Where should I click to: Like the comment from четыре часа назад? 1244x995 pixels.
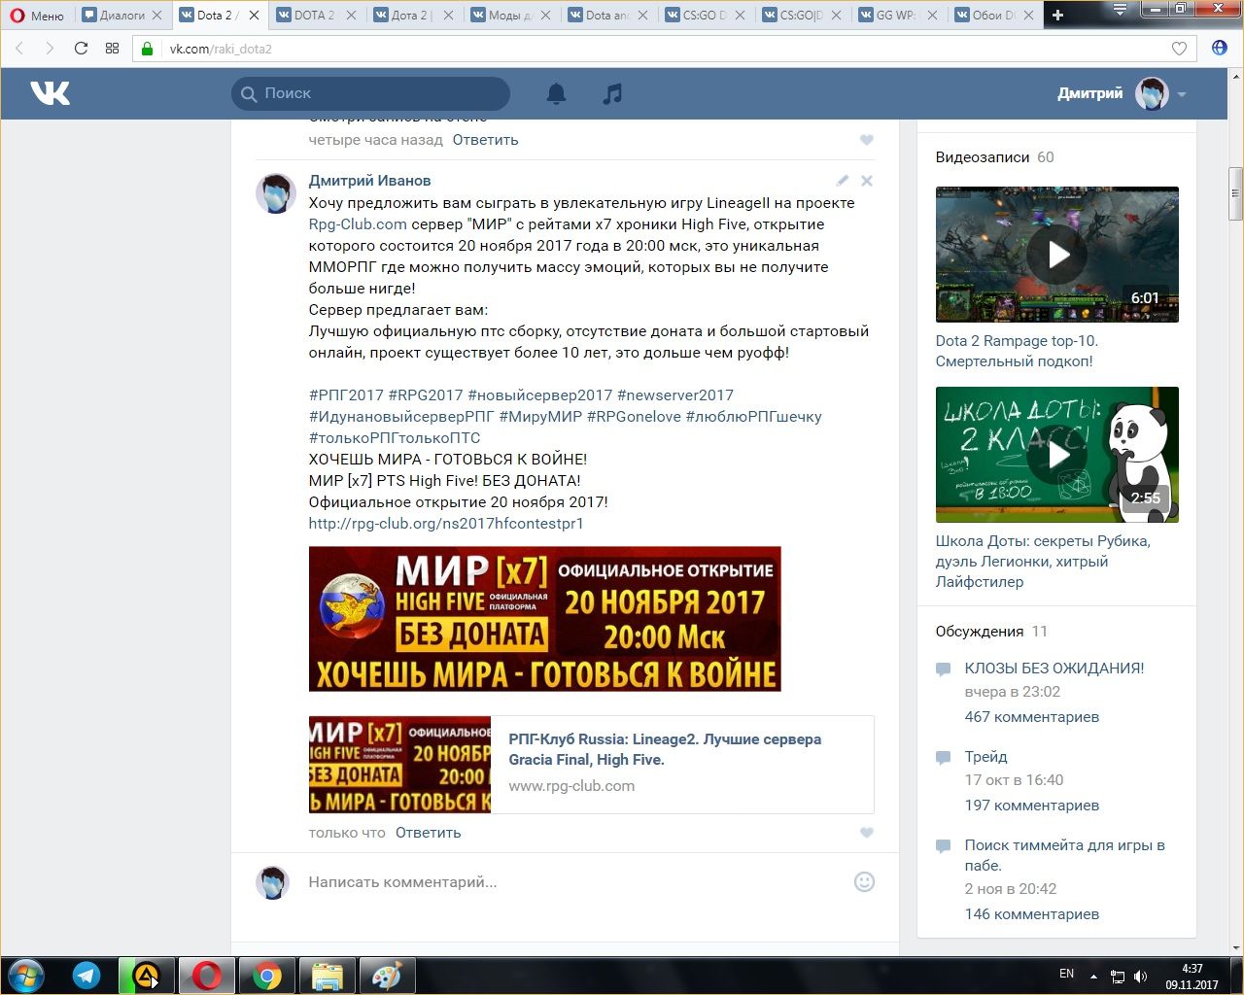click(x=867, y=140)
